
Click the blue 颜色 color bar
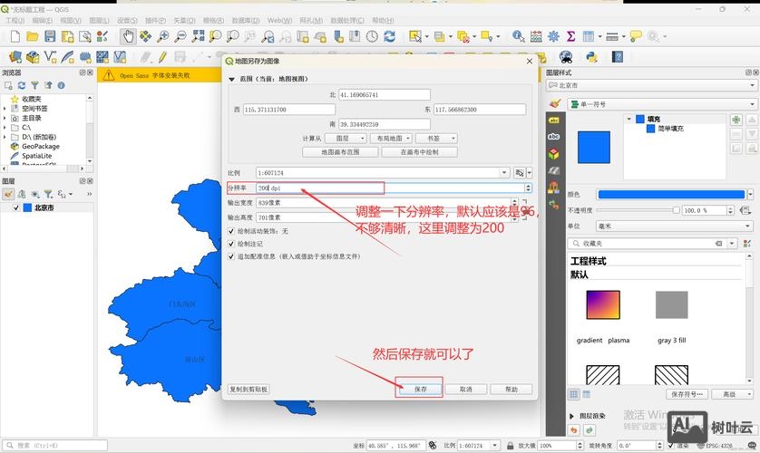[x=671, y=194]
